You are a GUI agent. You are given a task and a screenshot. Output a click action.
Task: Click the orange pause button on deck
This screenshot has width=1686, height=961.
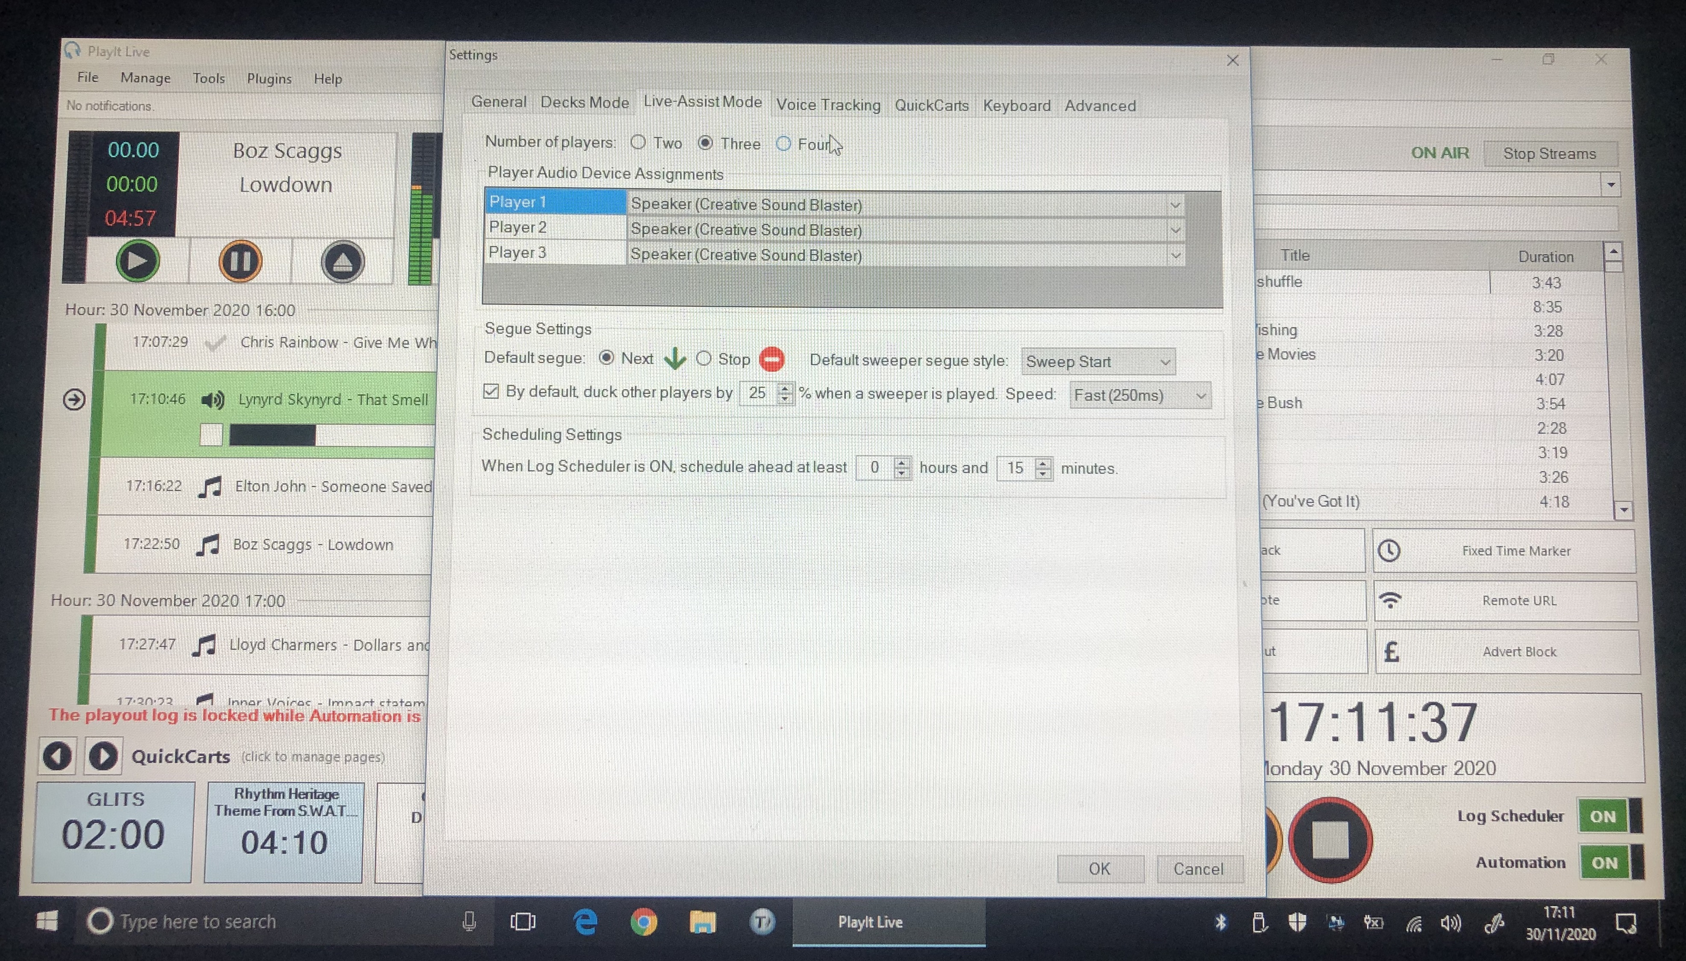pyautogui.click(x=240, y=262)
